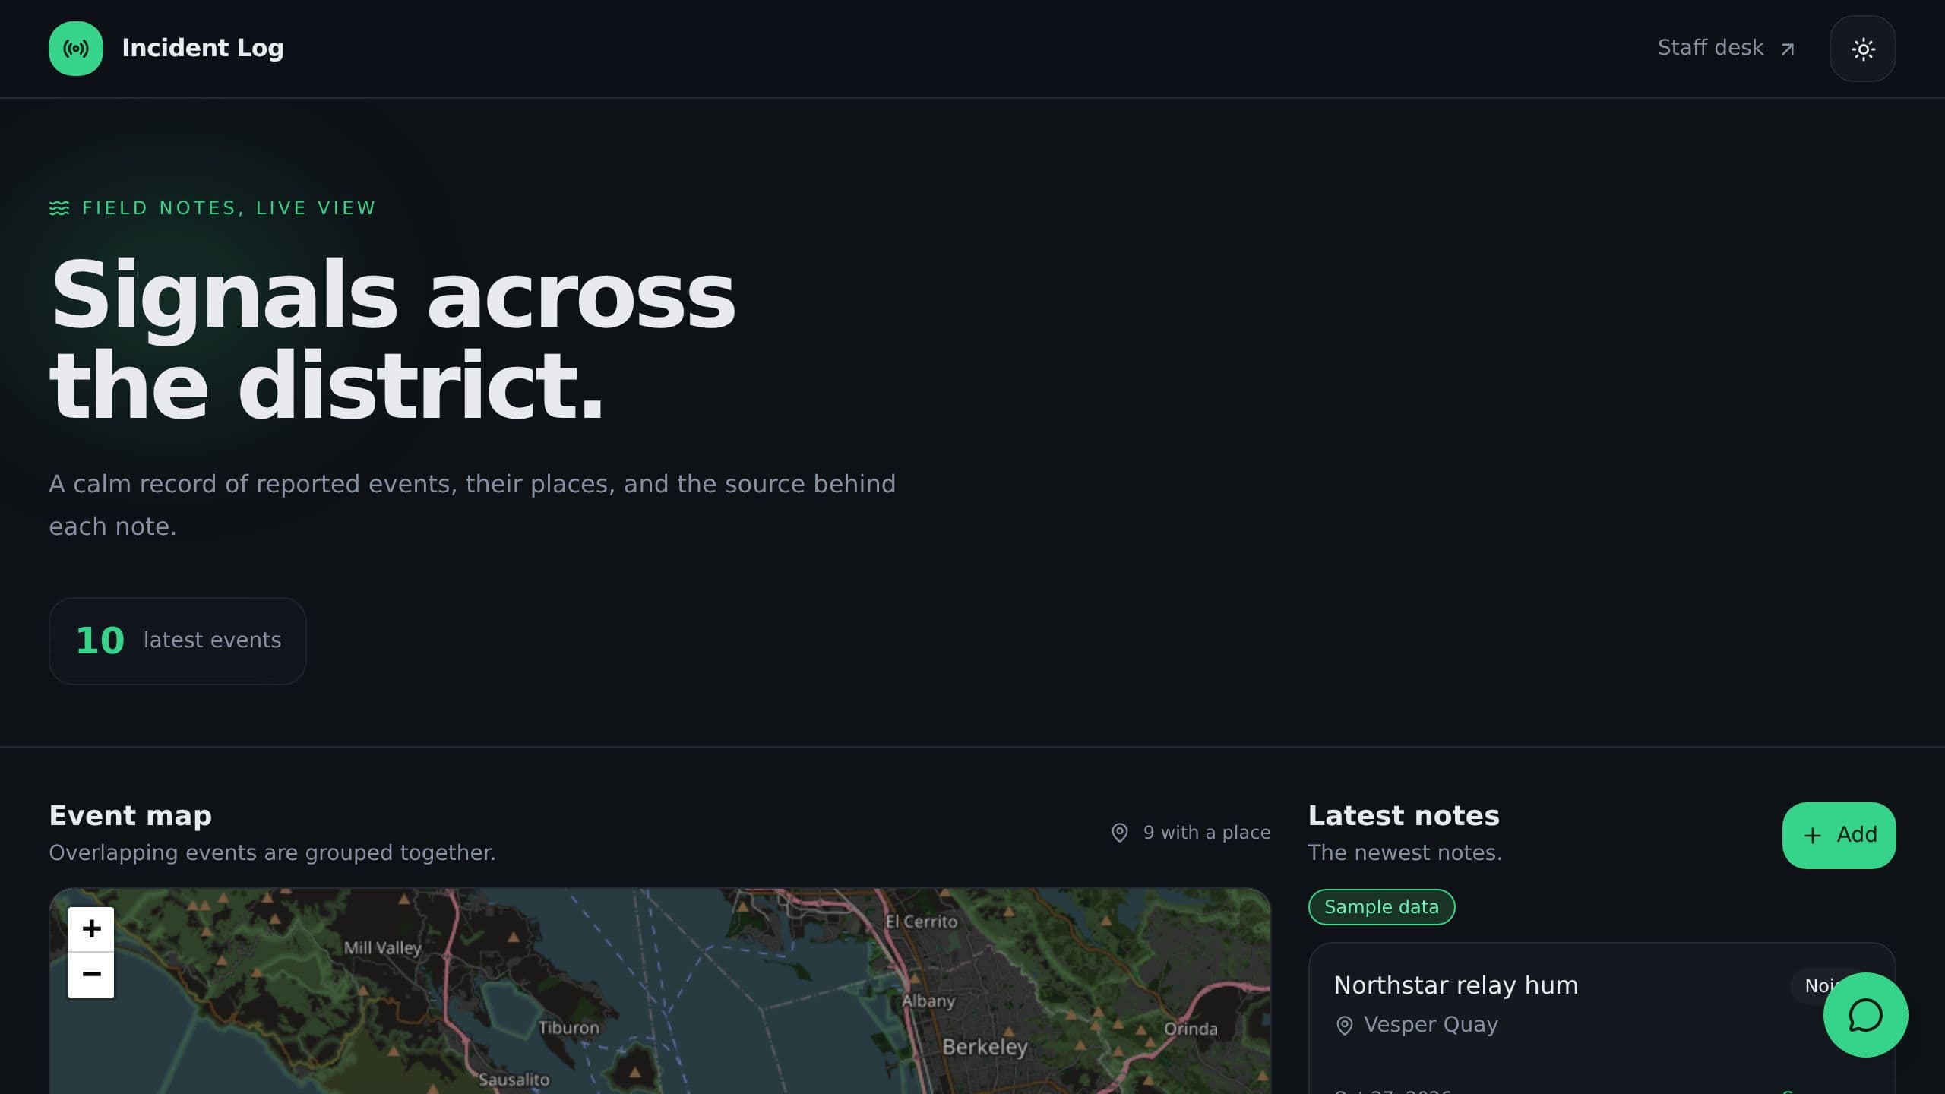
Task: Zoom out on the event map
Action: pyautogui.click(x=91, y=975)
